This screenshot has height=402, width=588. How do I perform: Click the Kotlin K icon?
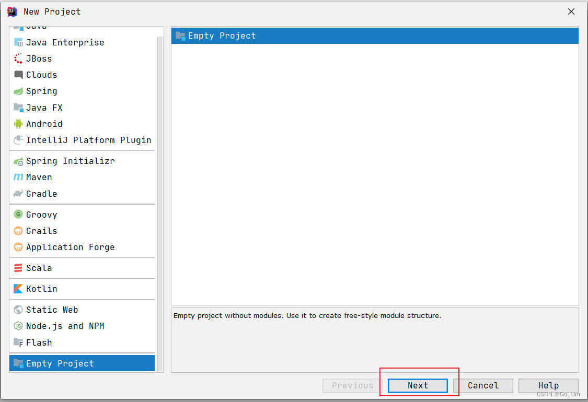pos(18,289)
